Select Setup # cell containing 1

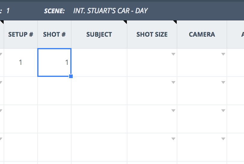tap(20, 62)
